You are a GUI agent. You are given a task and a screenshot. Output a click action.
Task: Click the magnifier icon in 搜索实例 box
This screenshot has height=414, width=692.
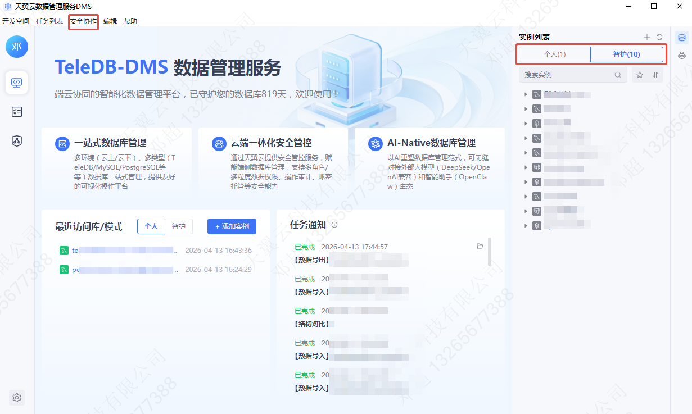618,75
